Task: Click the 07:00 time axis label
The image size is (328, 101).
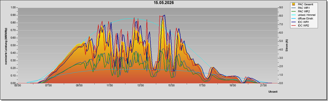Action: (x=48, y=86)
